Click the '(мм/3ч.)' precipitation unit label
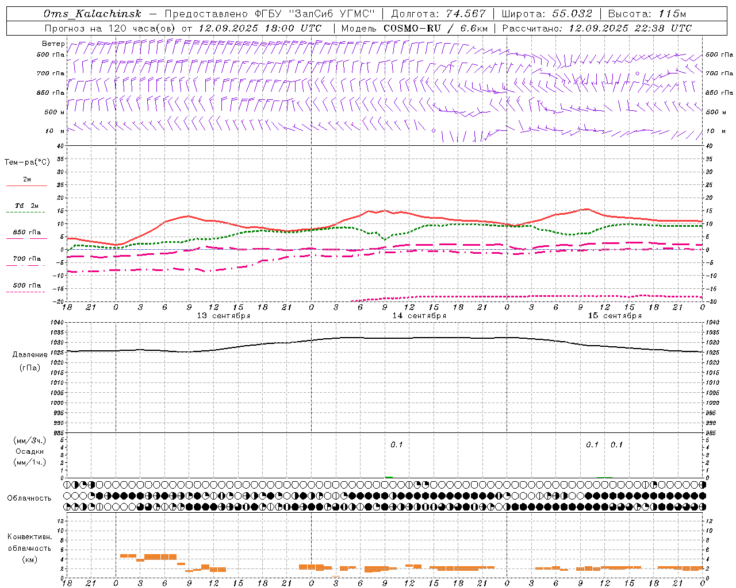736x588 pixels. pyautogui.click(x=30, y=440)
